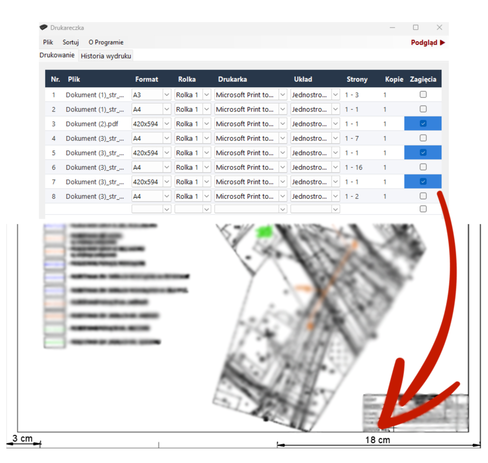Click pages value 1 - 16 in row 6
The height and width of the screenshot is (463, 488).
point(353,167)
